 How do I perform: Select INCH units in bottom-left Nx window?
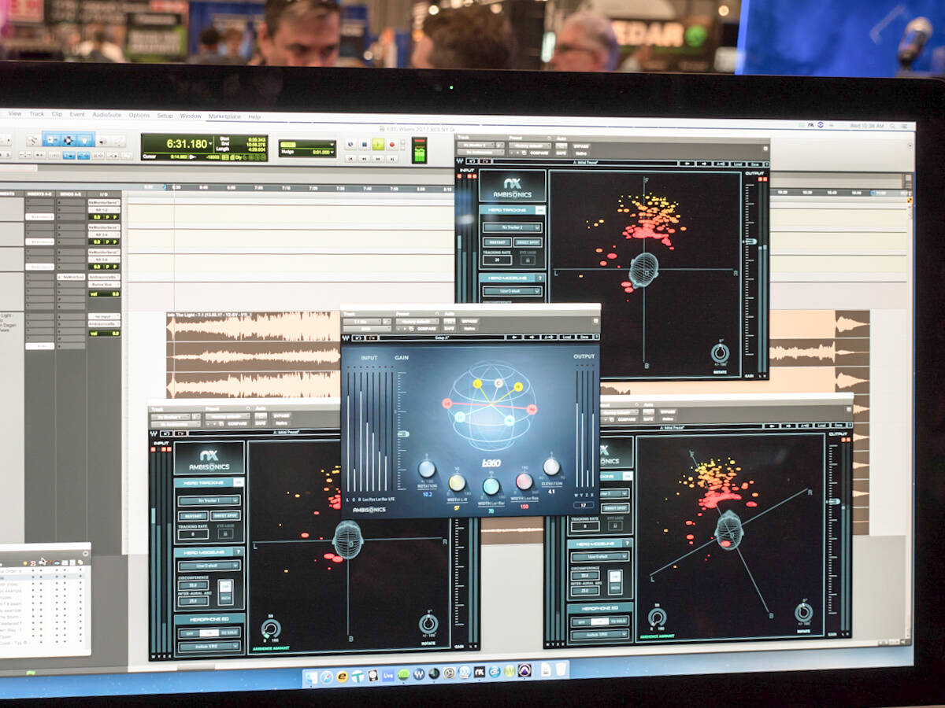pos(226,598)
